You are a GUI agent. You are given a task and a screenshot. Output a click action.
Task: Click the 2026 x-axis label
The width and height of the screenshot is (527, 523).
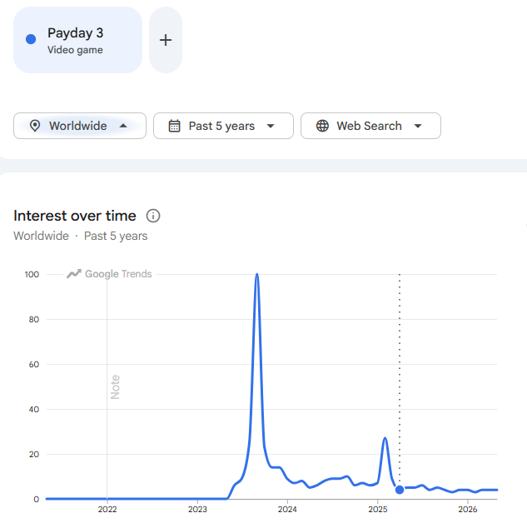click(x=468, y=509)
